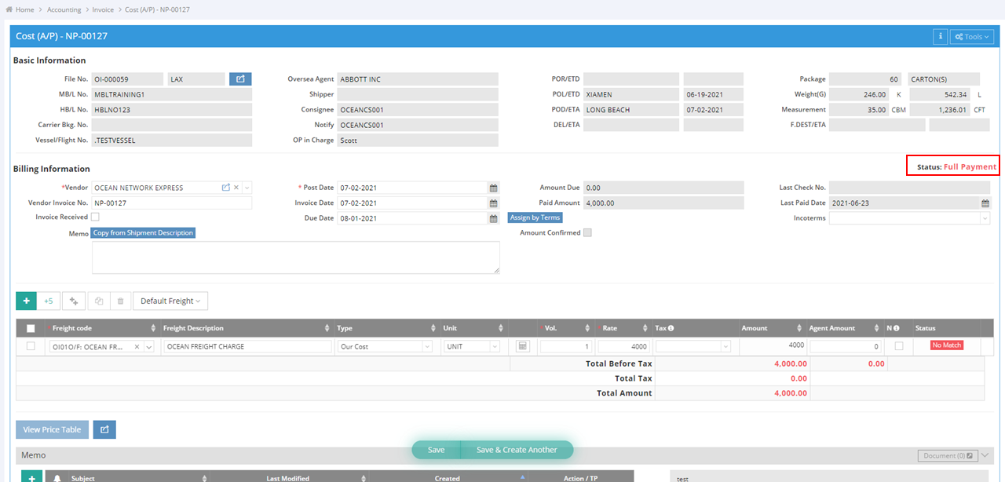The image size is (1005, 482).
Task: Click the Assign by Terms button
Action: [535, 217]
